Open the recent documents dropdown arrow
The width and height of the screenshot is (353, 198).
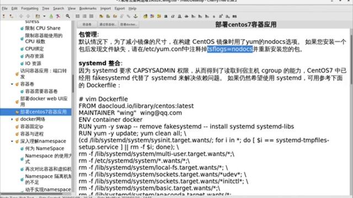point(44,16)
